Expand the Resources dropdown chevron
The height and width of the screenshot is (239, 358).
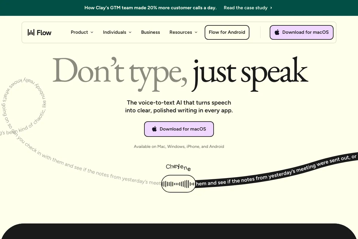click(x=196, y=32)
